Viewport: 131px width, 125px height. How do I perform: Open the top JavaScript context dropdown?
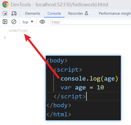[28, 22]
